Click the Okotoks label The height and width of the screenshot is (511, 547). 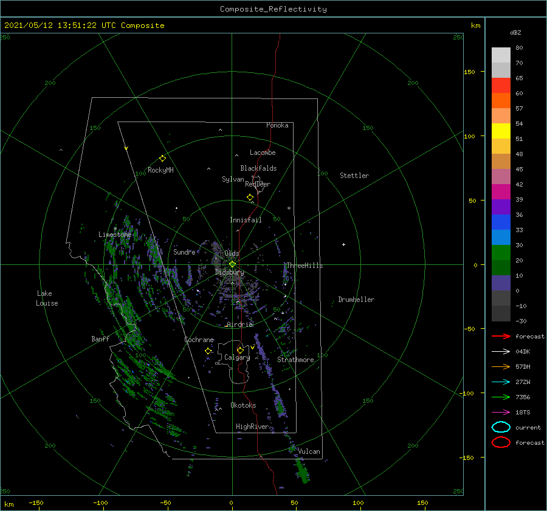[x=243, y=405]
